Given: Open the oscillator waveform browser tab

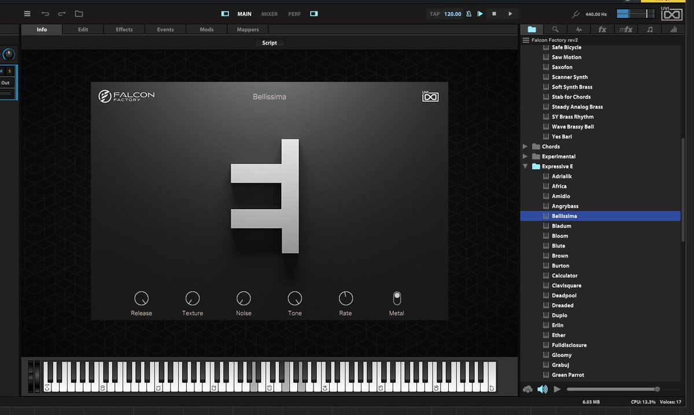Looking at the screenshot, I should [x=579, y=29].
